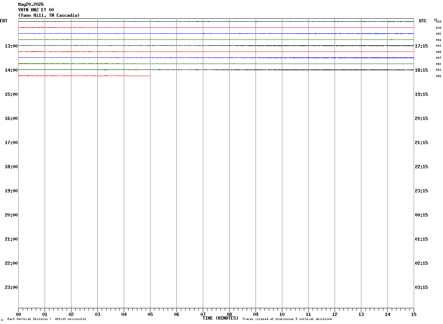The image size is (443, 324).
Task: Click minute marker 00 on time axis
Action: 18,314
